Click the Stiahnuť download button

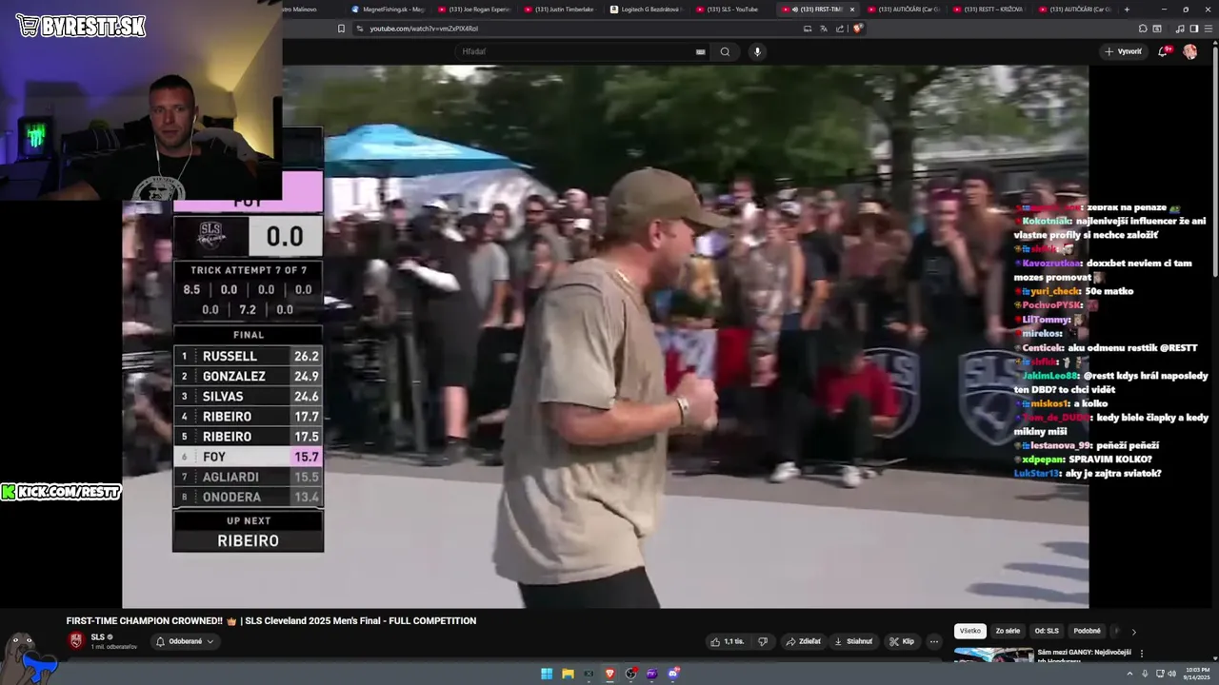[853, 641]
